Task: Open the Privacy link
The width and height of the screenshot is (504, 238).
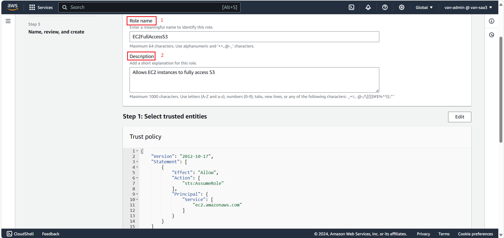Action: 423,234
